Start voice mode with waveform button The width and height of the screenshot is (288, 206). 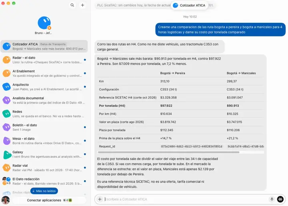pos(280,199)
